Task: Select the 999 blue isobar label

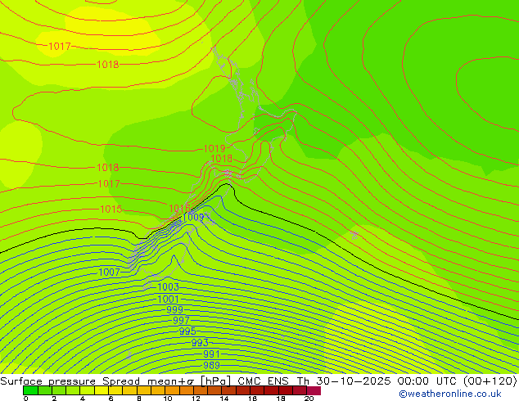Action: click(x=174, y=309)
